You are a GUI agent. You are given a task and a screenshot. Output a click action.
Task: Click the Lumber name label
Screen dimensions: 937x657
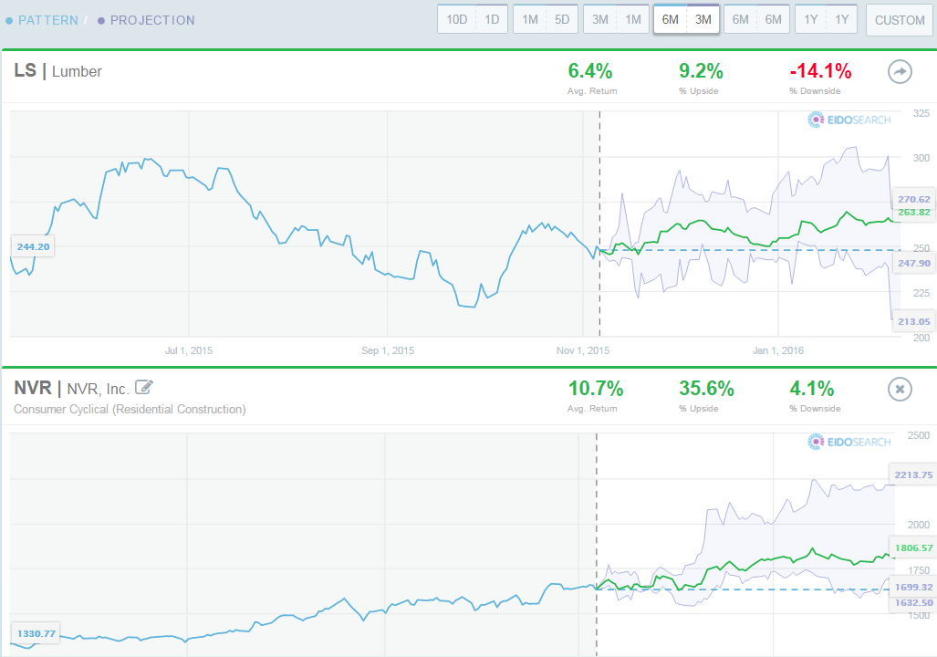click(77, 72)
